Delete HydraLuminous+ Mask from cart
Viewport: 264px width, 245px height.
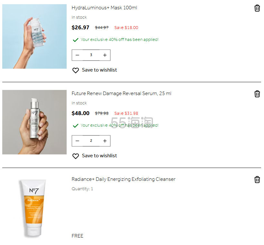[257, 8]
